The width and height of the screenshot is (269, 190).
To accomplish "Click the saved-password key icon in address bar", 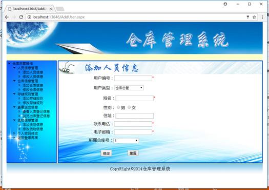I will (247, 17).
